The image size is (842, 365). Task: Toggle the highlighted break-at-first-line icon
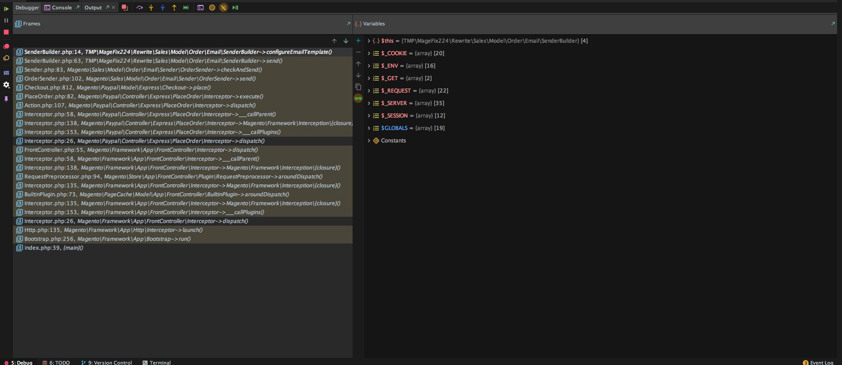(x=224, y=8)
